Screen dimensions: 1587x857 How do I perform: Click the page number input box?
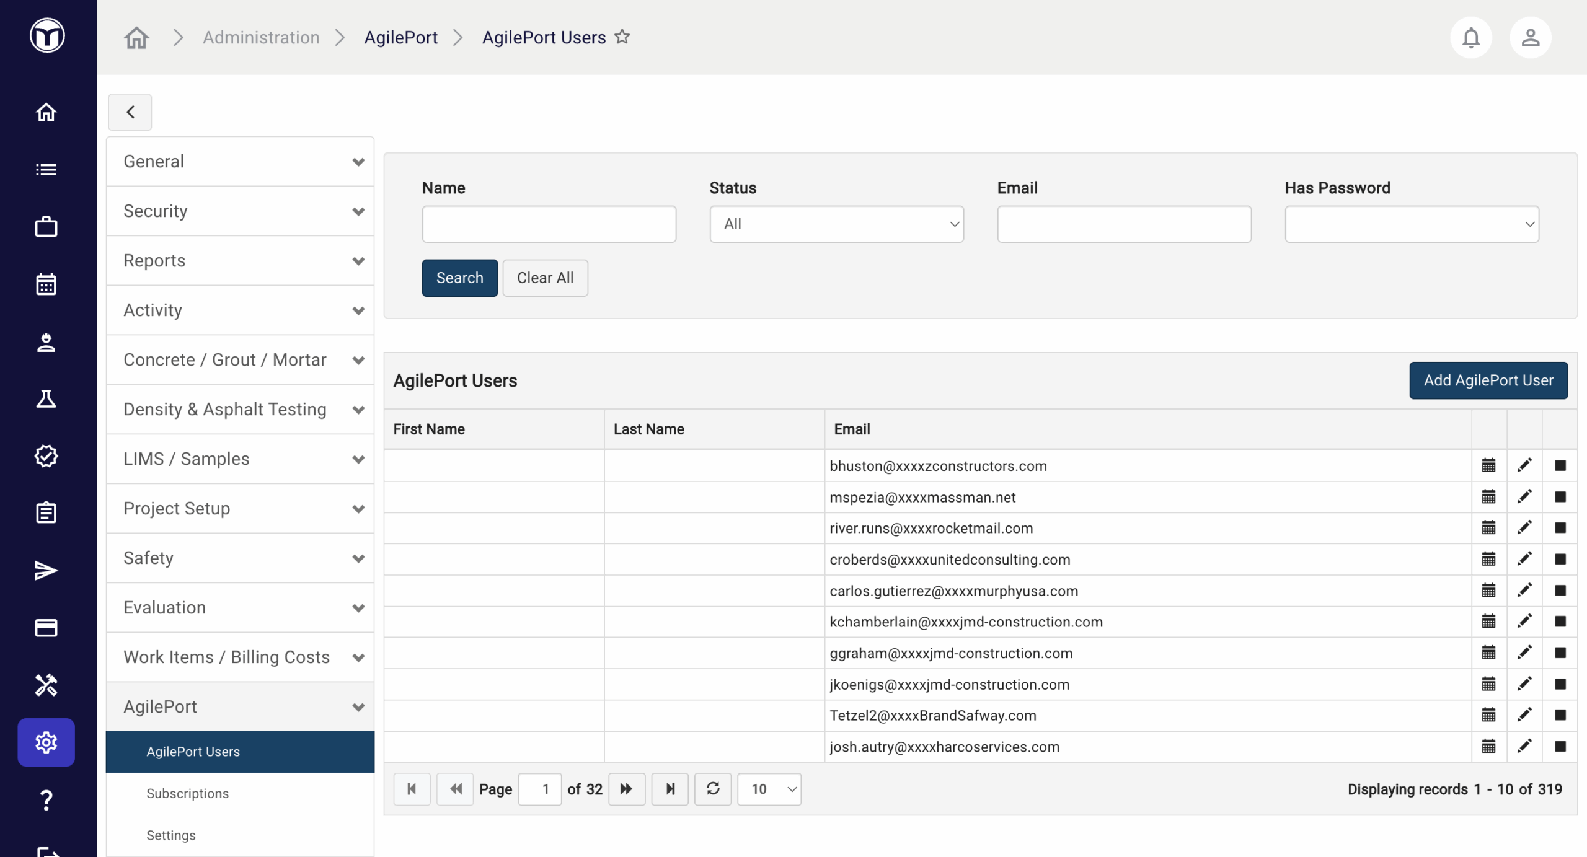coord(539,789)
